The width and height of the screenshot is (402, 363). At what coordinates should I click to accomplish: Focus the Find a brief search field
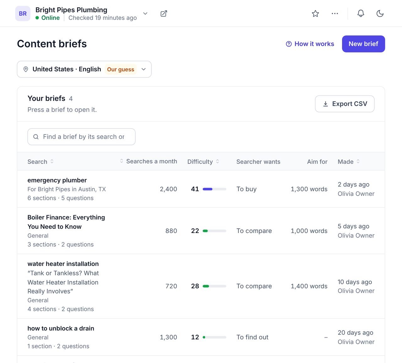pos(81,137)
